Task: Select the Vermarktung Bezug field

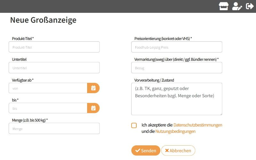Action: tap(177, 68)
